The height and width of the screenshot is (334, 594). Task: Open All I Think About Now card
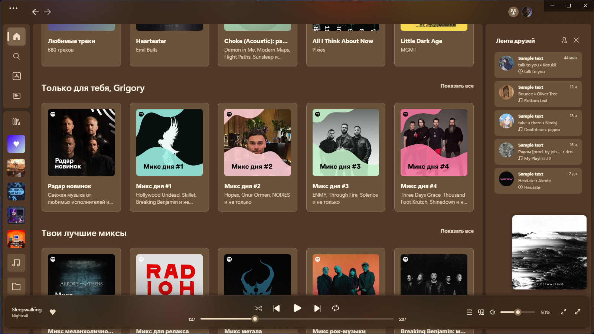tap(346, 45)
